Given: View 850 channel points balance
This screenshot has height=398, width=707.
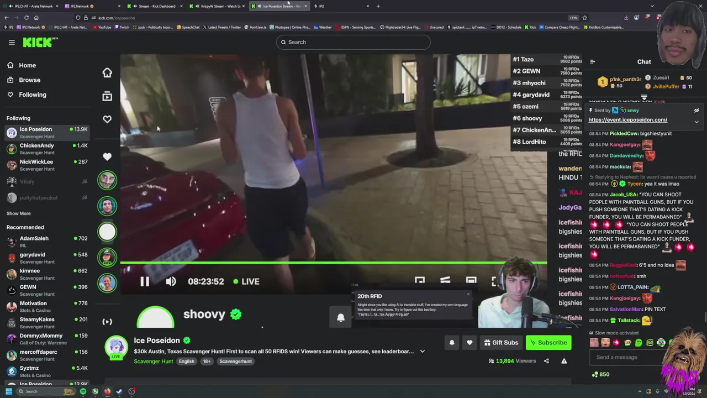Looking at the screenshot, I should click(600, 374).
